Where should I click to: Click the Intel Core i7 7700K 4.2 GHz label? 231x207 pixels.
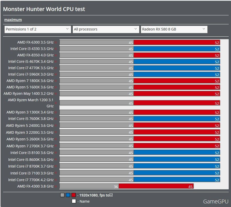coord(31,180)
